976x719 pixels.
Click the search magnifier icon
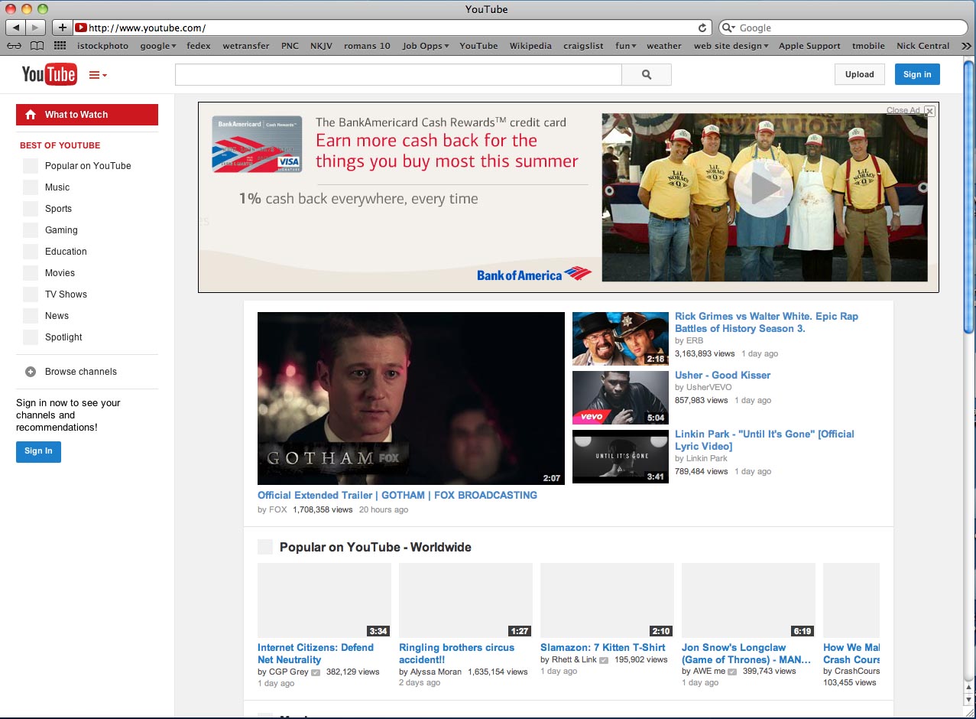(x=646, y=74)
